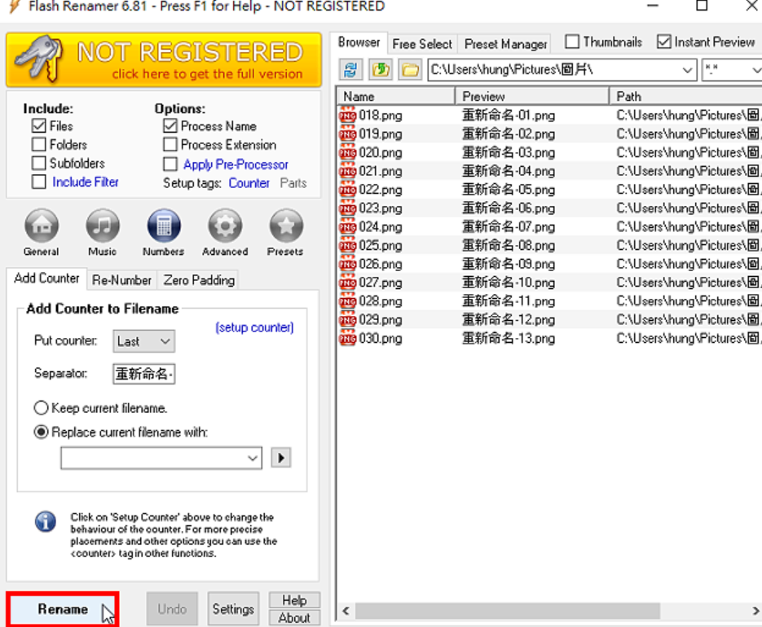Select the Browser tab
This screenshot has height=627, width=762.
359,42
